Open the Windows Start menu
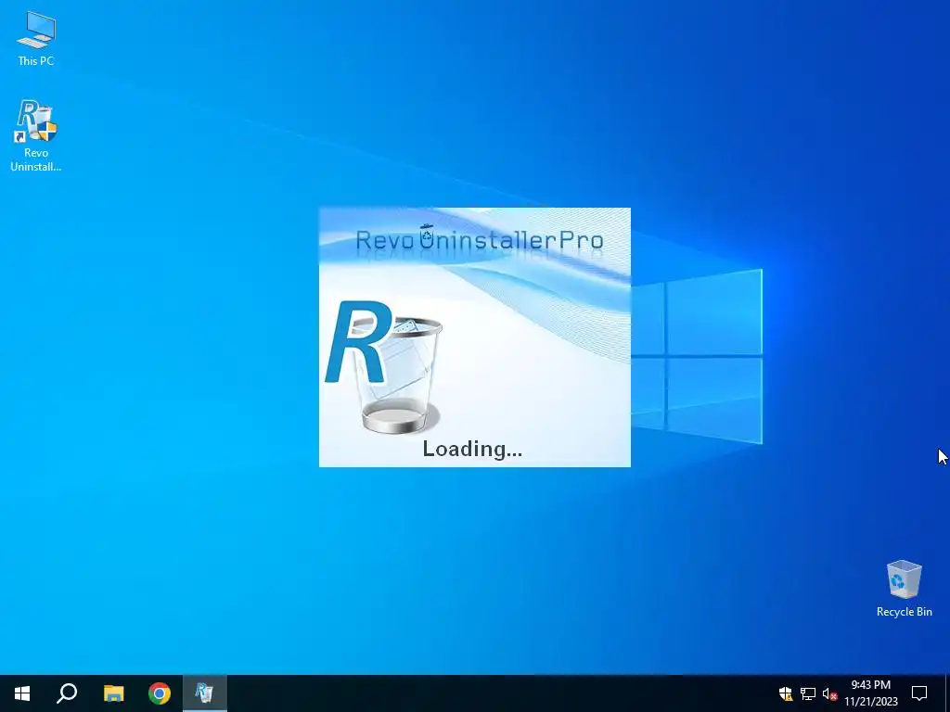This screenshot has height=712, width=950. pyautogui.click(x=22, y=693)
